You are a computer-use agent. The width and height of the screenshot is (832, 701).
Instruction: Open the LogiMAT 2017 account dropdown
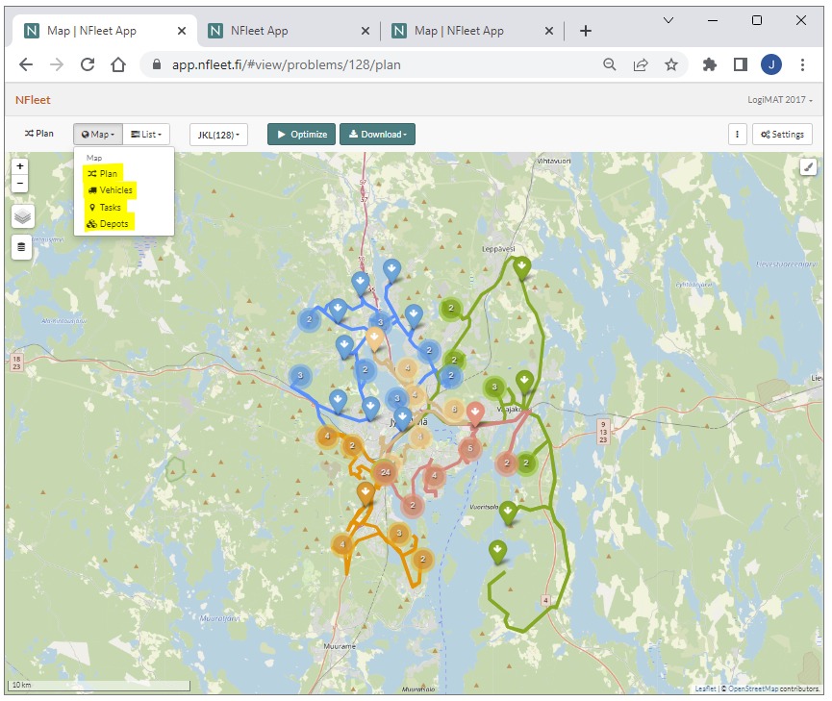pyautogui.click(x=779, y=100)
